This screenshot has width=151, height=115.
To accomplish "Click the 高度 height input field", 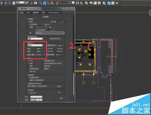I will [39, 51].
